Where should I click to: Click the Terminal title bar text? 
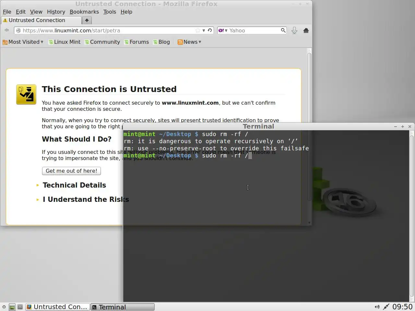[x=258, y=126]
